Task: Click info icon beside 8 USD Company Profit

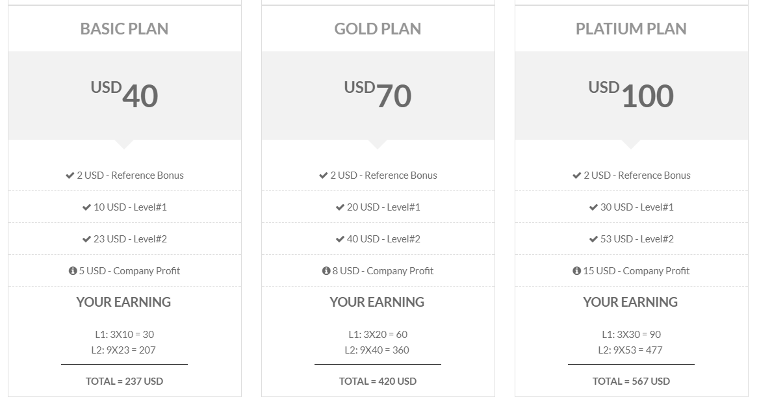Action: [x=326, y=271]
